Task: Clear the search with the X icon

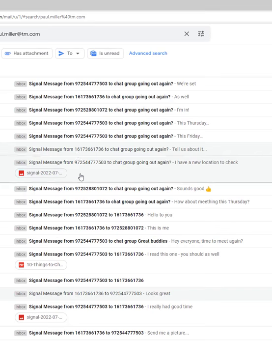Action: click(187, 34)
